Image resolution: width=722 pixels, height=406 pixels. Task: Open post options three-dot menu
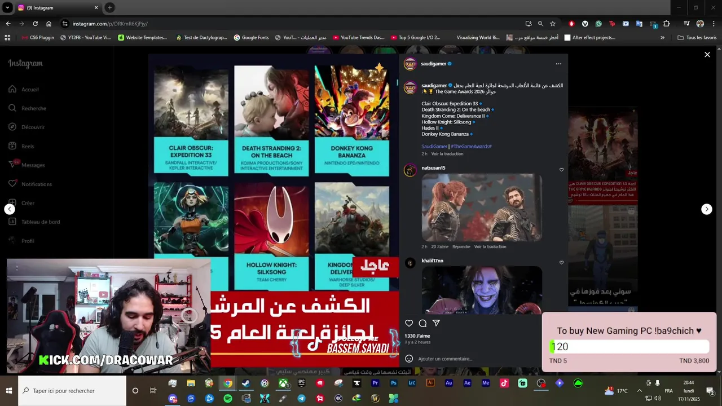558,64
